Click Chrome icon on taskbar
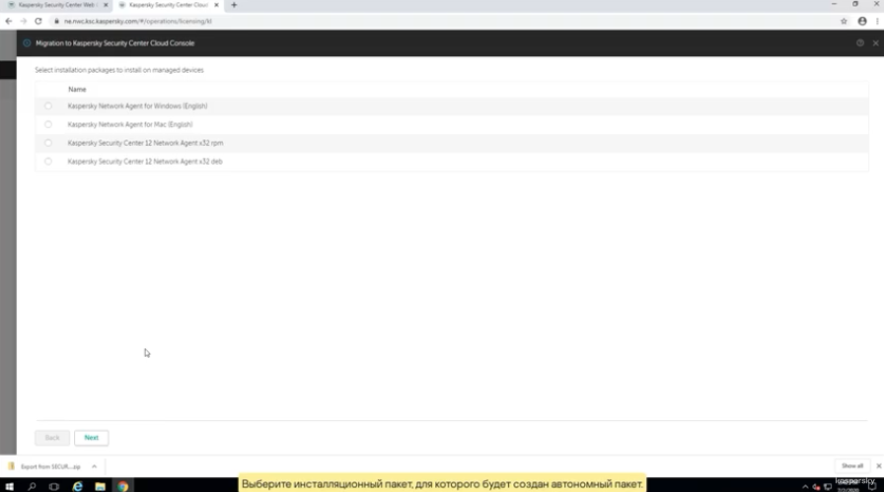Image resolution: width=884 pixels, height=492 pixels. (x=123, y=486)
